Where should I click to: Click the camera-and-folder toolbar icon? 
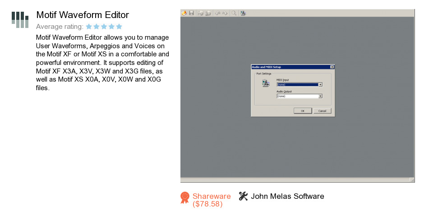[208, 13]
